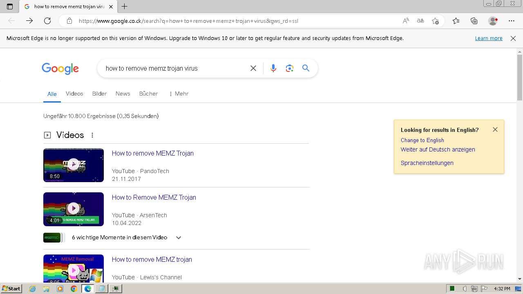Add this page to favorites
The width and height of the screenshot is (523, 294).
click(435, 21)
